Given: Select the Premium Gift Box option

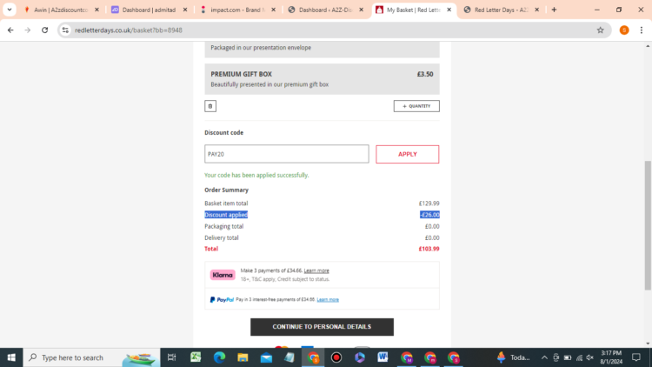Looking at the screenshot, I should [x=322, y=79].
